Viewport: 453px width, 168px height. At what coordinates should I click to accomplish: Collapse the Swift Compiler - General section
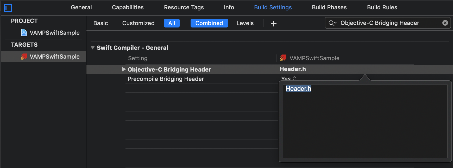(92, 47)
